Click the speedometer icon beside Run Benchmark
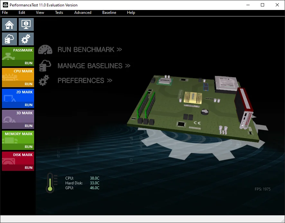 [x=45, y=50]
